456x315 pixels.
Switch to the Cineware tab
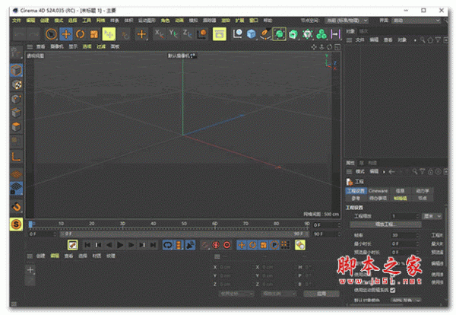click(x=378, y=190)
